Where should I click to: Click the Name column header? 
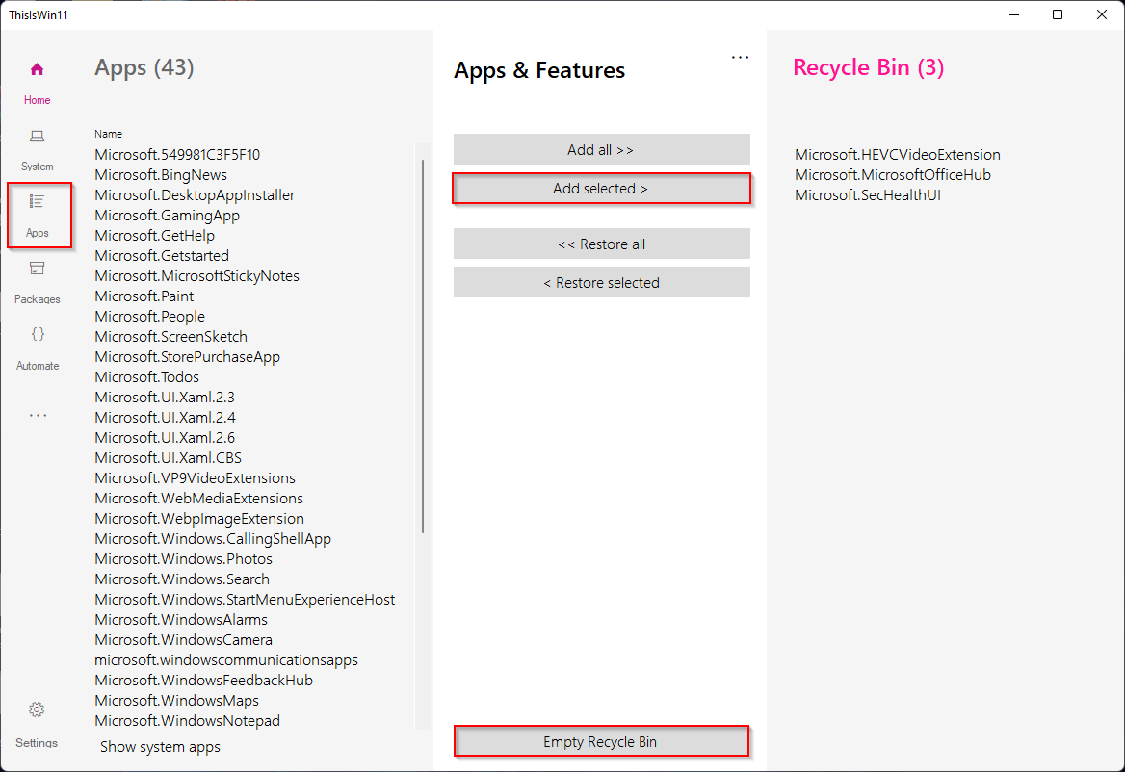click(x=108, y=134)
